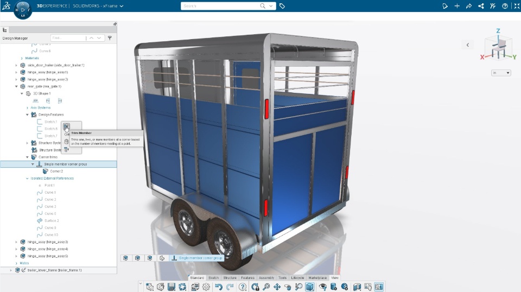Viewport: 521px width, 292px height.
Task: Pin the Design Manager panel
Action: 115,24
